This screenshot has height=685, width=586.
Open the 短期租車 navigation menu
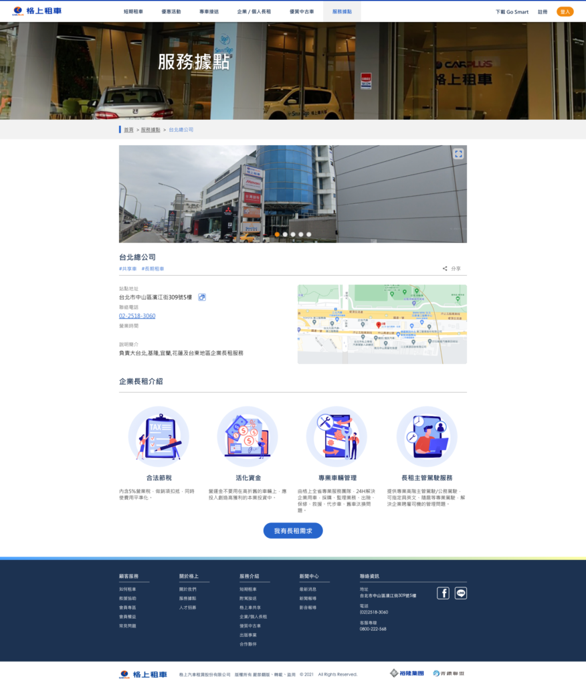133,11
